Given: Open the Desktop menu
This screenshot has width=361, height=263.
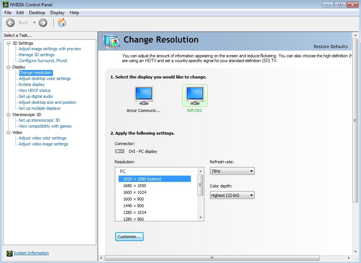Looking at the screenshot, I should (x=37, y=13).
